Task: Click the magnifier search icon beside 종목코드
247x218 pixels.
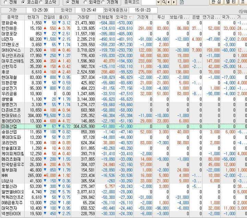Action: (164, 2)
